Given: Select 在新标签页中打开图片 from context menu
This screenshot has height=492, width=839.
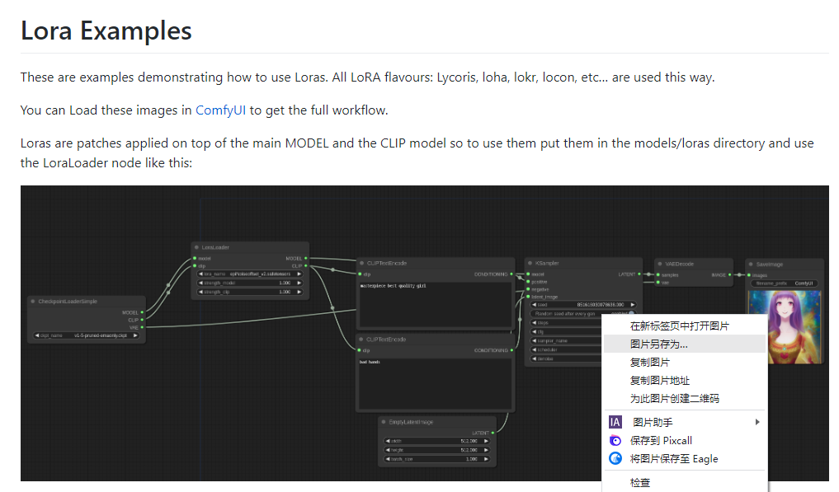Looking at the screenshot, I should pyautogui.click(x=685, y=326).
